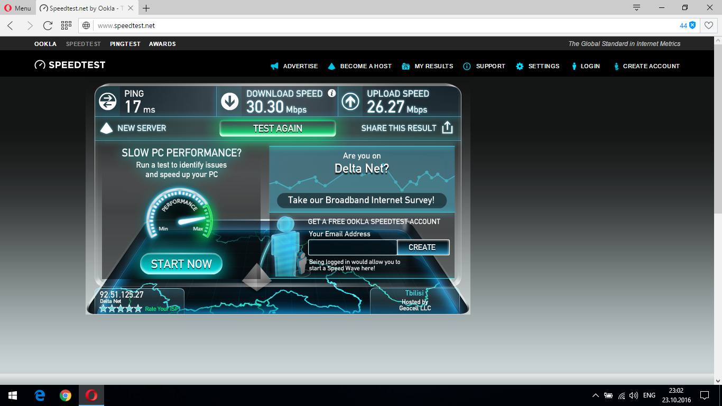Click CREATE ACCOUNT in the header
The width and height of the screenshot is (722, 406).
coord(646,66)
